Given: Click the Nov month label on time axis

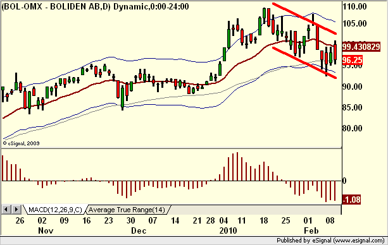Looking at the screenshot, I should click(x=46, y=230).
